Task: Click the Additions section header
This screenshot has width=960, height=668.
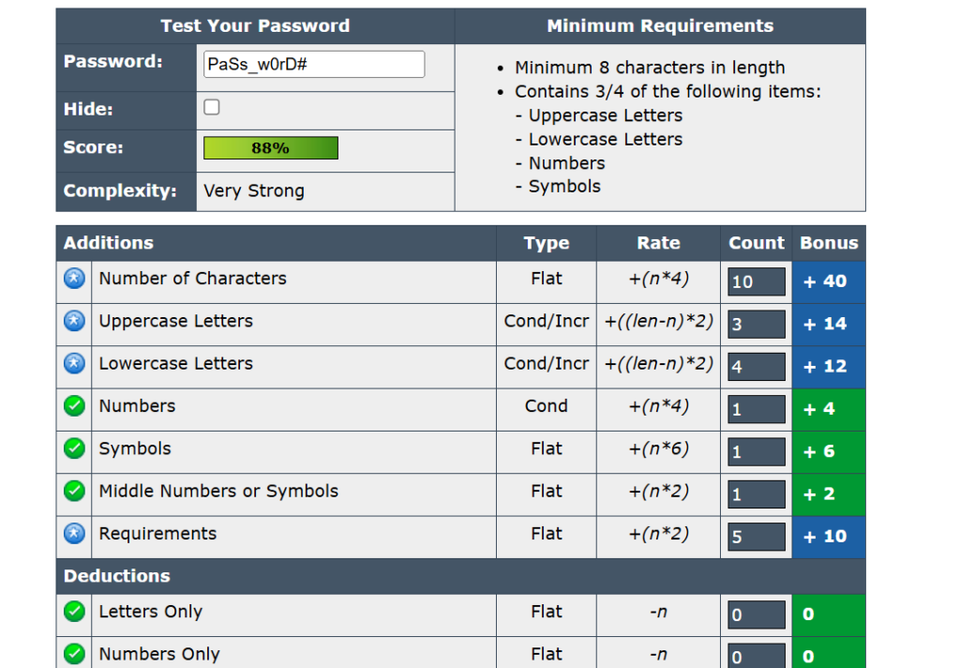Action: pyautogui.click(x=109, y=243)
